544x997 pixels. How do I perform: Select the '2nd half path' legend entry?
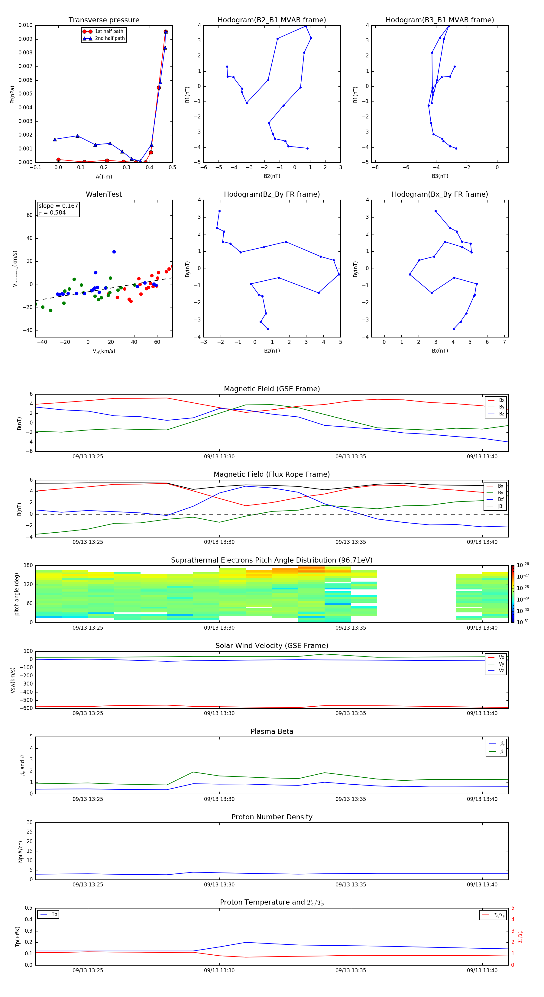click(x=103, y=38)
